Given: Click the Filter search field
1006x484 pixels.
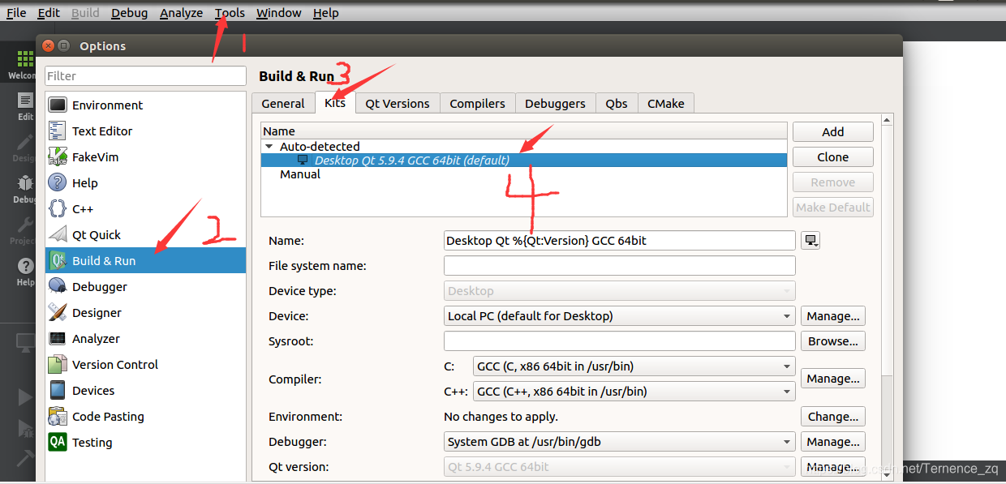Looking at the screenshot, I should click(x=146, y=75).
